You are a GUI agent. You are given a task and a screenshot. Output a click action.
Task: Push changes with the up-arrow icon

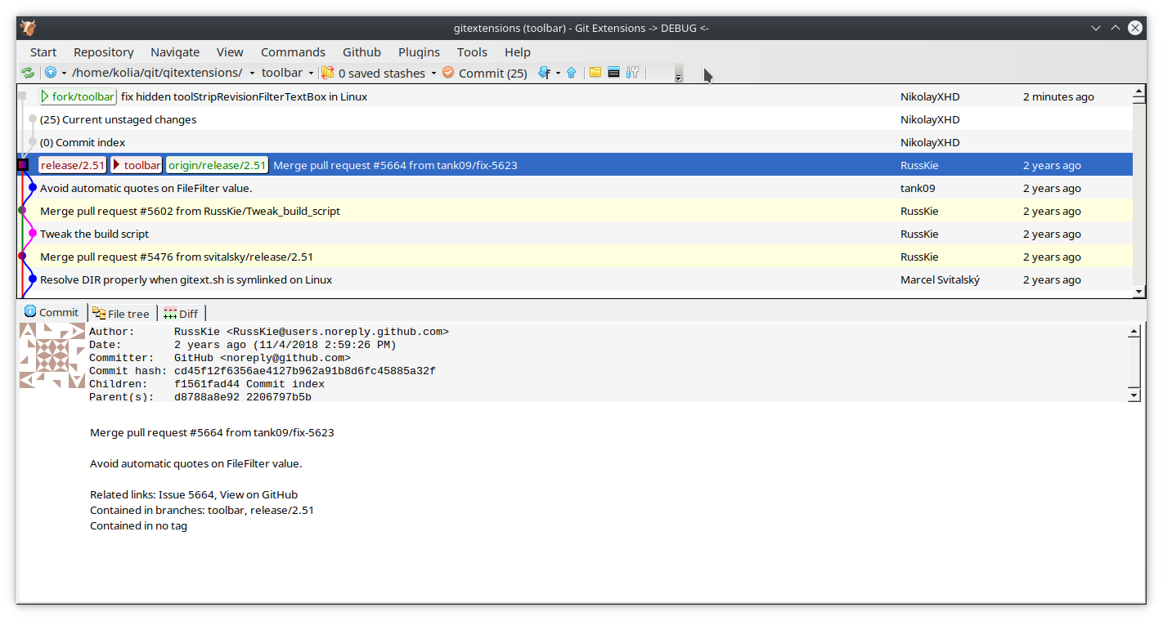(571, 73)
